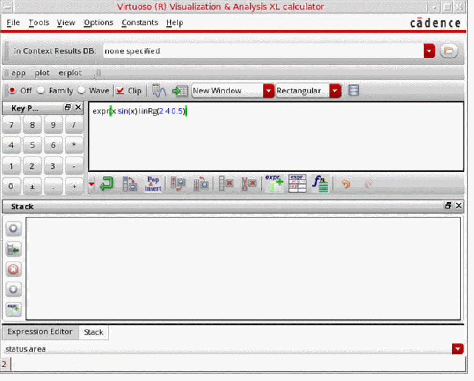Expand the small red arrow beside Enter icon
The image size is (474, 381).
91,184
